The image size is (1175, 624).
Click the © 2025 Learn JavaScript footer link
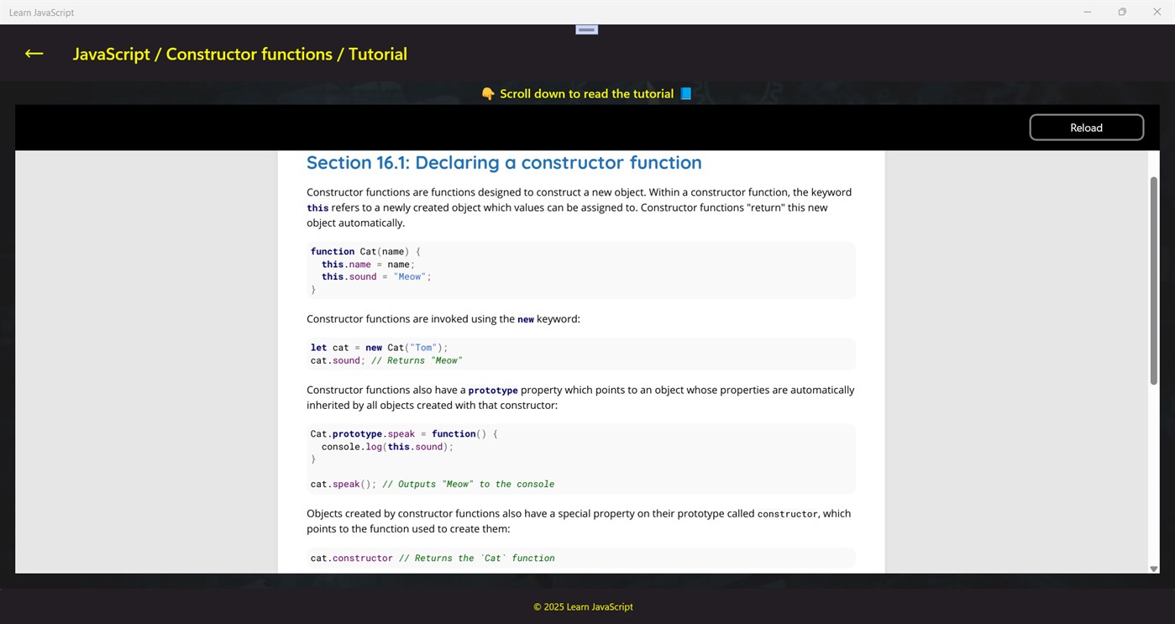coord(583,606)
